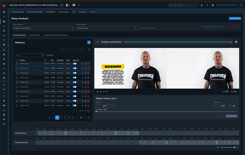
Task: Edit Textless clip 2 with pencil icon
Action: [x=85, y=73]
